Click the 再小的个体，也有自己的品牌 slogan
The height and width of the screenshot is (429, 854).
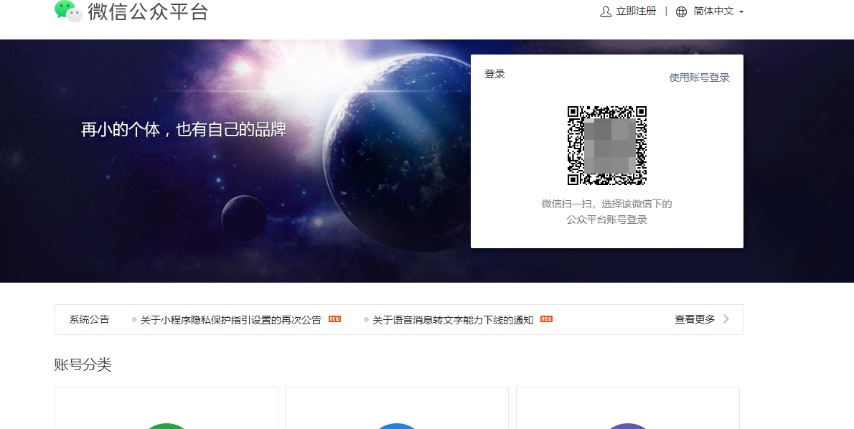click(x=184, y=130)
